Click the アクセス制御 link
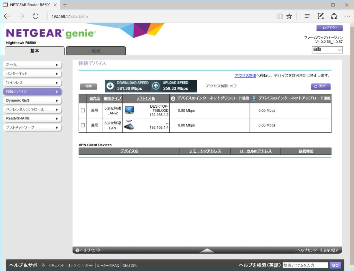Screen dimensions: 354x271 [245, 75]
